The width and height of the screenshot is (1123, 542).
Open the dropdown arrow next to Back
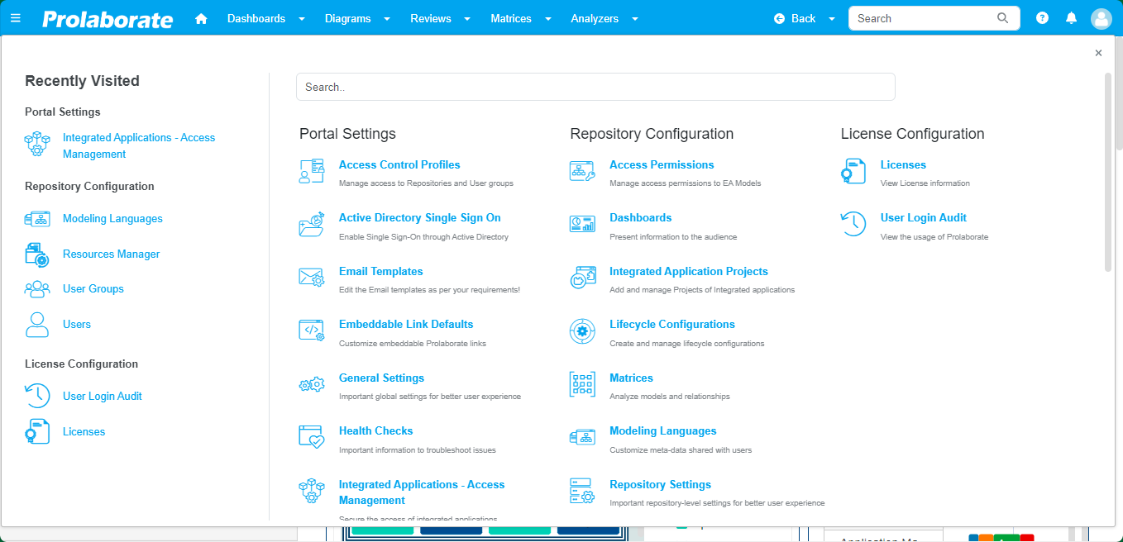[832, 19]
